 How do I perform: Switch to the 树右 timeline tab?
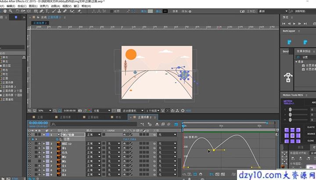118,117
